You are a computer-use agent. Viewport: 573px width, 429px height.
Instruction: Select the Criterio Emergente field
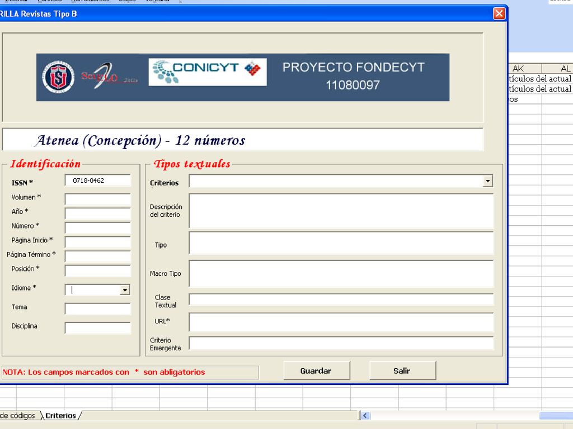(x=341, y=344)
